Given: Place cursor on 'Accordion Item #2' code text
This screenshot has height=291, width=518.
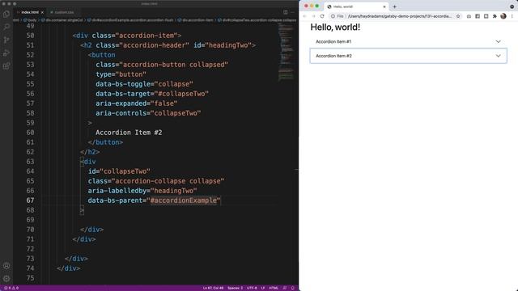Looking at the screenshot, I should pos(129,133).
